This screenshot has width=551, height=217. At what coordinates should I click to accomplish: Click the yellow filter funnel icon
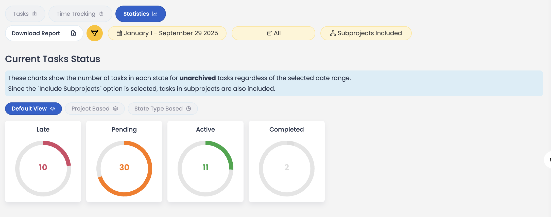tap(94, 33)
